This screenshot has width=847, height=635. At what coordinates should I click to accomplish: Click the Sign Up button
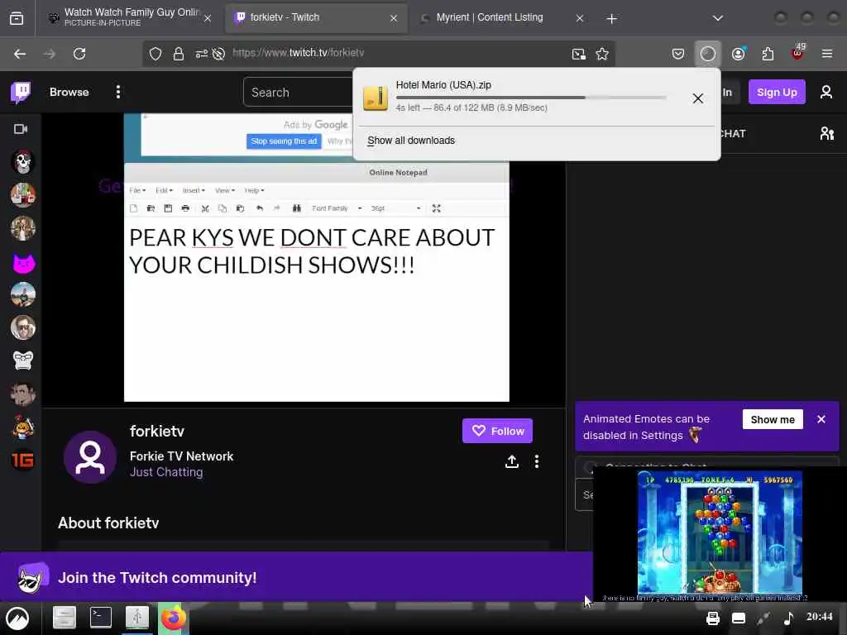coord(776,93)
